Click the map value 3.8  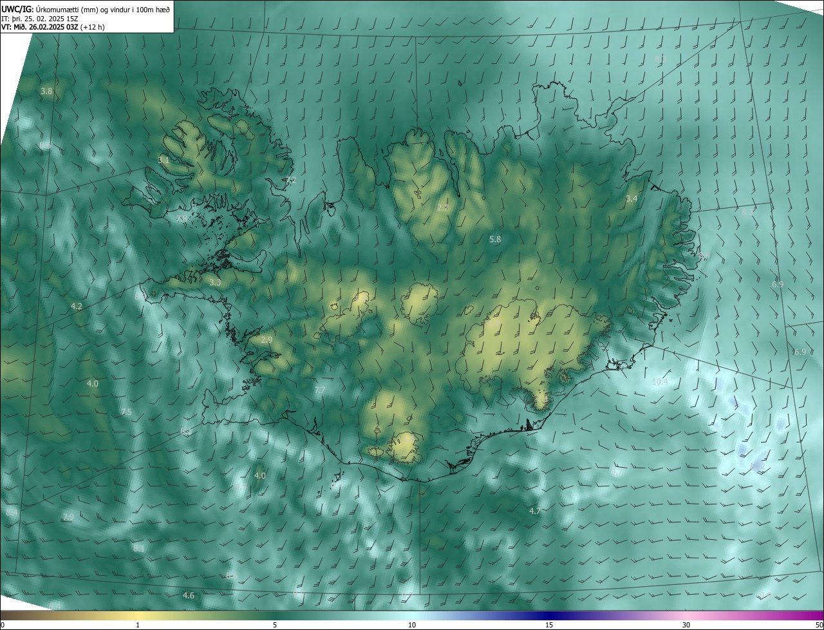[46, 91]
